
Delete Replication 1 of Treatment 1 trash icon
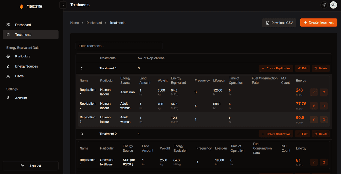(324, 92)
